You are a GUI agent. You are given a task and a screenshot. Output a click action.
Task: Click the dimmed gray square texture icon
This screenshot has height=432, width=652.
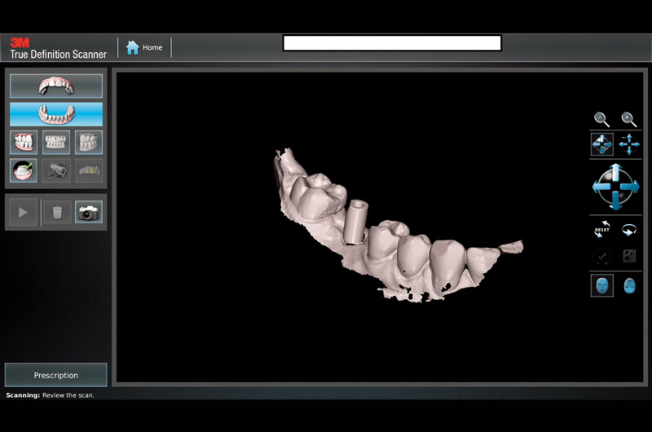[629, 256]
